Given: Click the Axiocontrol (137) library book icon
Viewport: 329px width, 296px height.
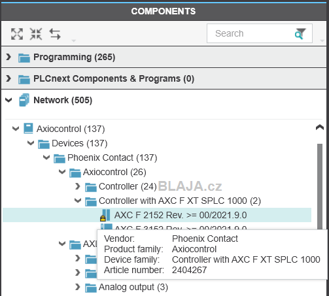Looking at the screenshot, I should pos(28,128).
